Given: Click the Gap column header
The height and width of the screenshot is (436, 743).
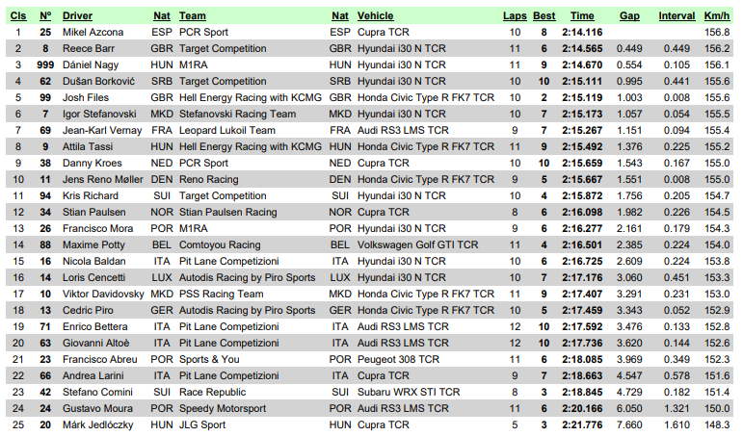Looking at the screenshot, I should click(x=629, y=15).
